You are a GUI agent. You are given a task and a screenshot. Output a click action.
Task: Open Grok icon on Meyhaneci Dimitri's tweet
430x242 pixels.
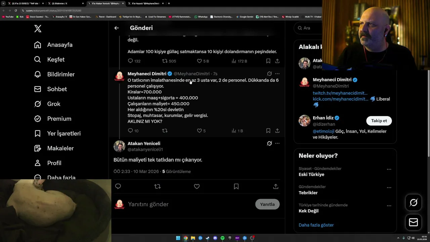[269, 74]
